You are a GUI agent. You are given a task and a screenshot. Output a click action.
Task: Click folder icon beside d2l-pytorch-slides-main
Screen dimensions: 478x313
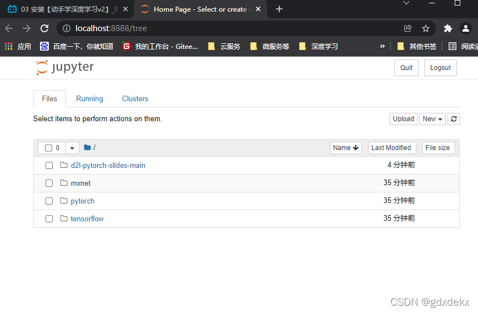(64, 165)
